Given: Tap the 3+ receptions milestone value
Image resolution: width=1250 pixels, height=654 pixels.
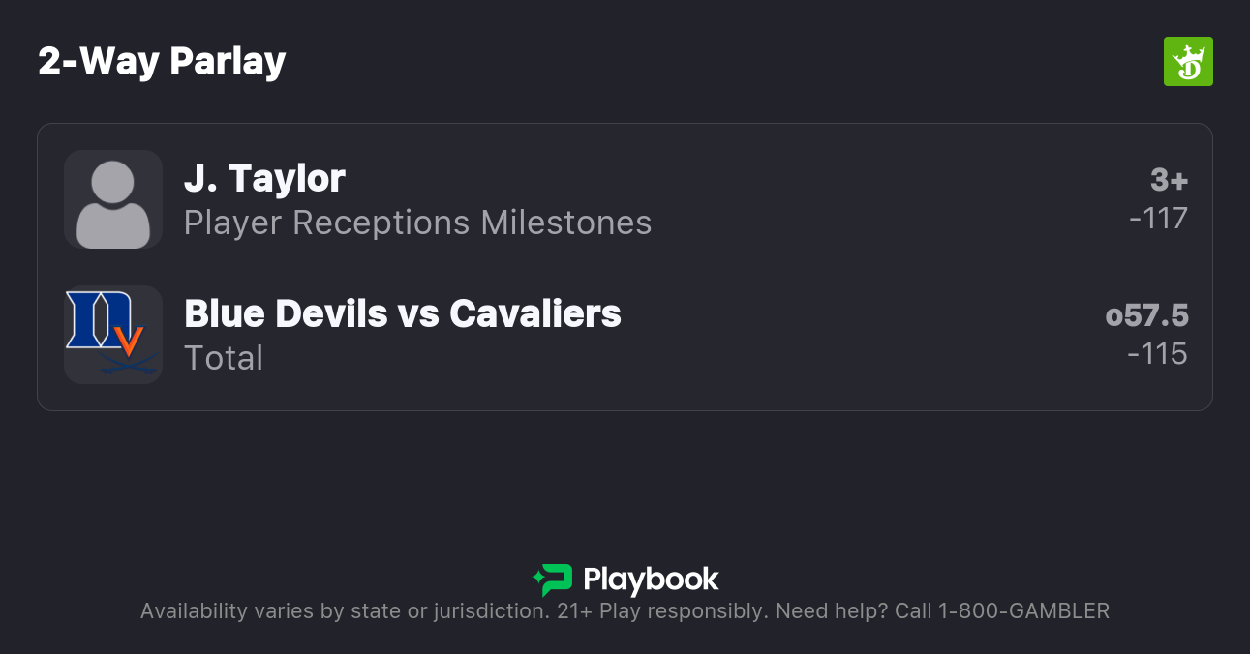Looking at the screenshot, I should pyautogui.click(x=1169, y=180).
